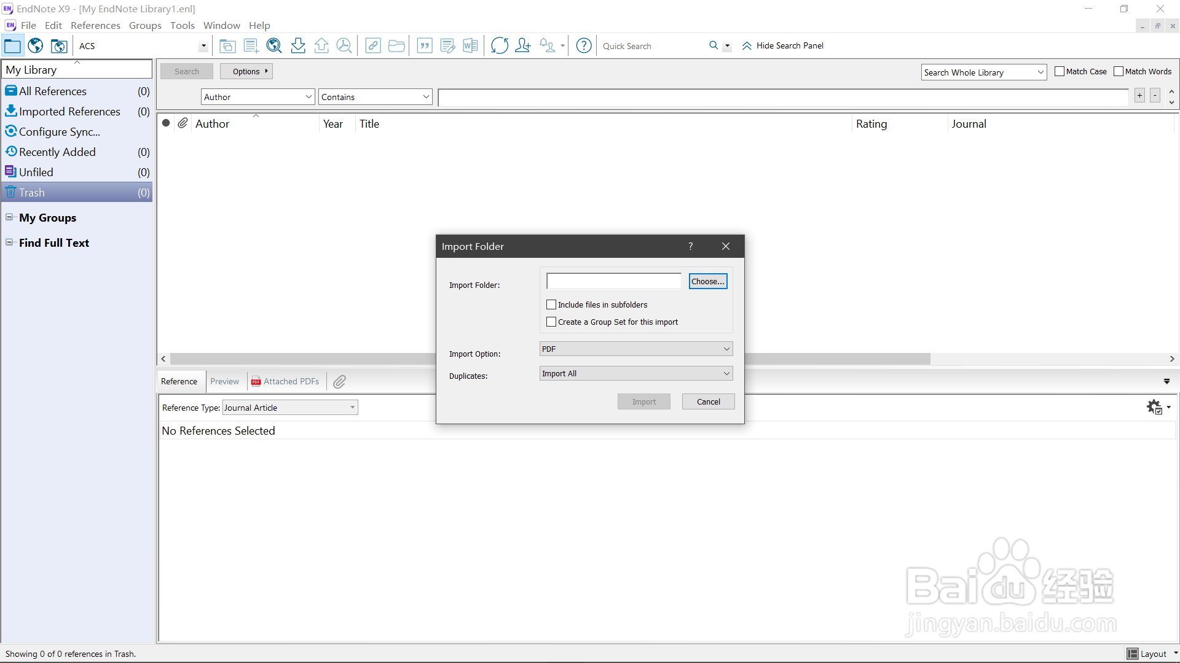Click the Insert Citation quote icon

point(425,45)
